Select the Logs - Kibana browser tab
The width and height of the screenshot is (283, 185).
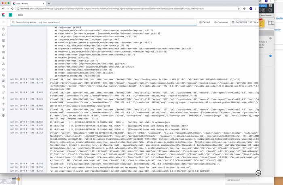click(29, 3)
